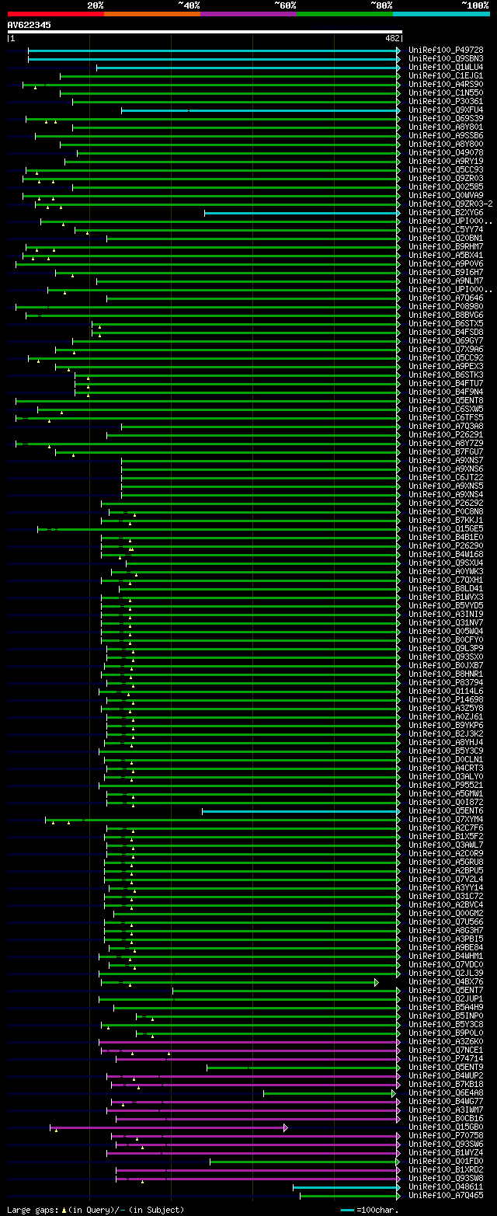The height and width of the screenshot is (1216, 497).
Task: Select the UniRef100_Q9ZR03-2 label
Action: [x=450, y=204]
